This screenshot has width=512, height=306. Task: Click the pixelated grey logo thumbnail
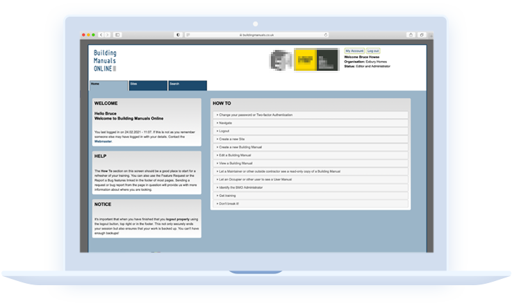[x=281, y=60]
